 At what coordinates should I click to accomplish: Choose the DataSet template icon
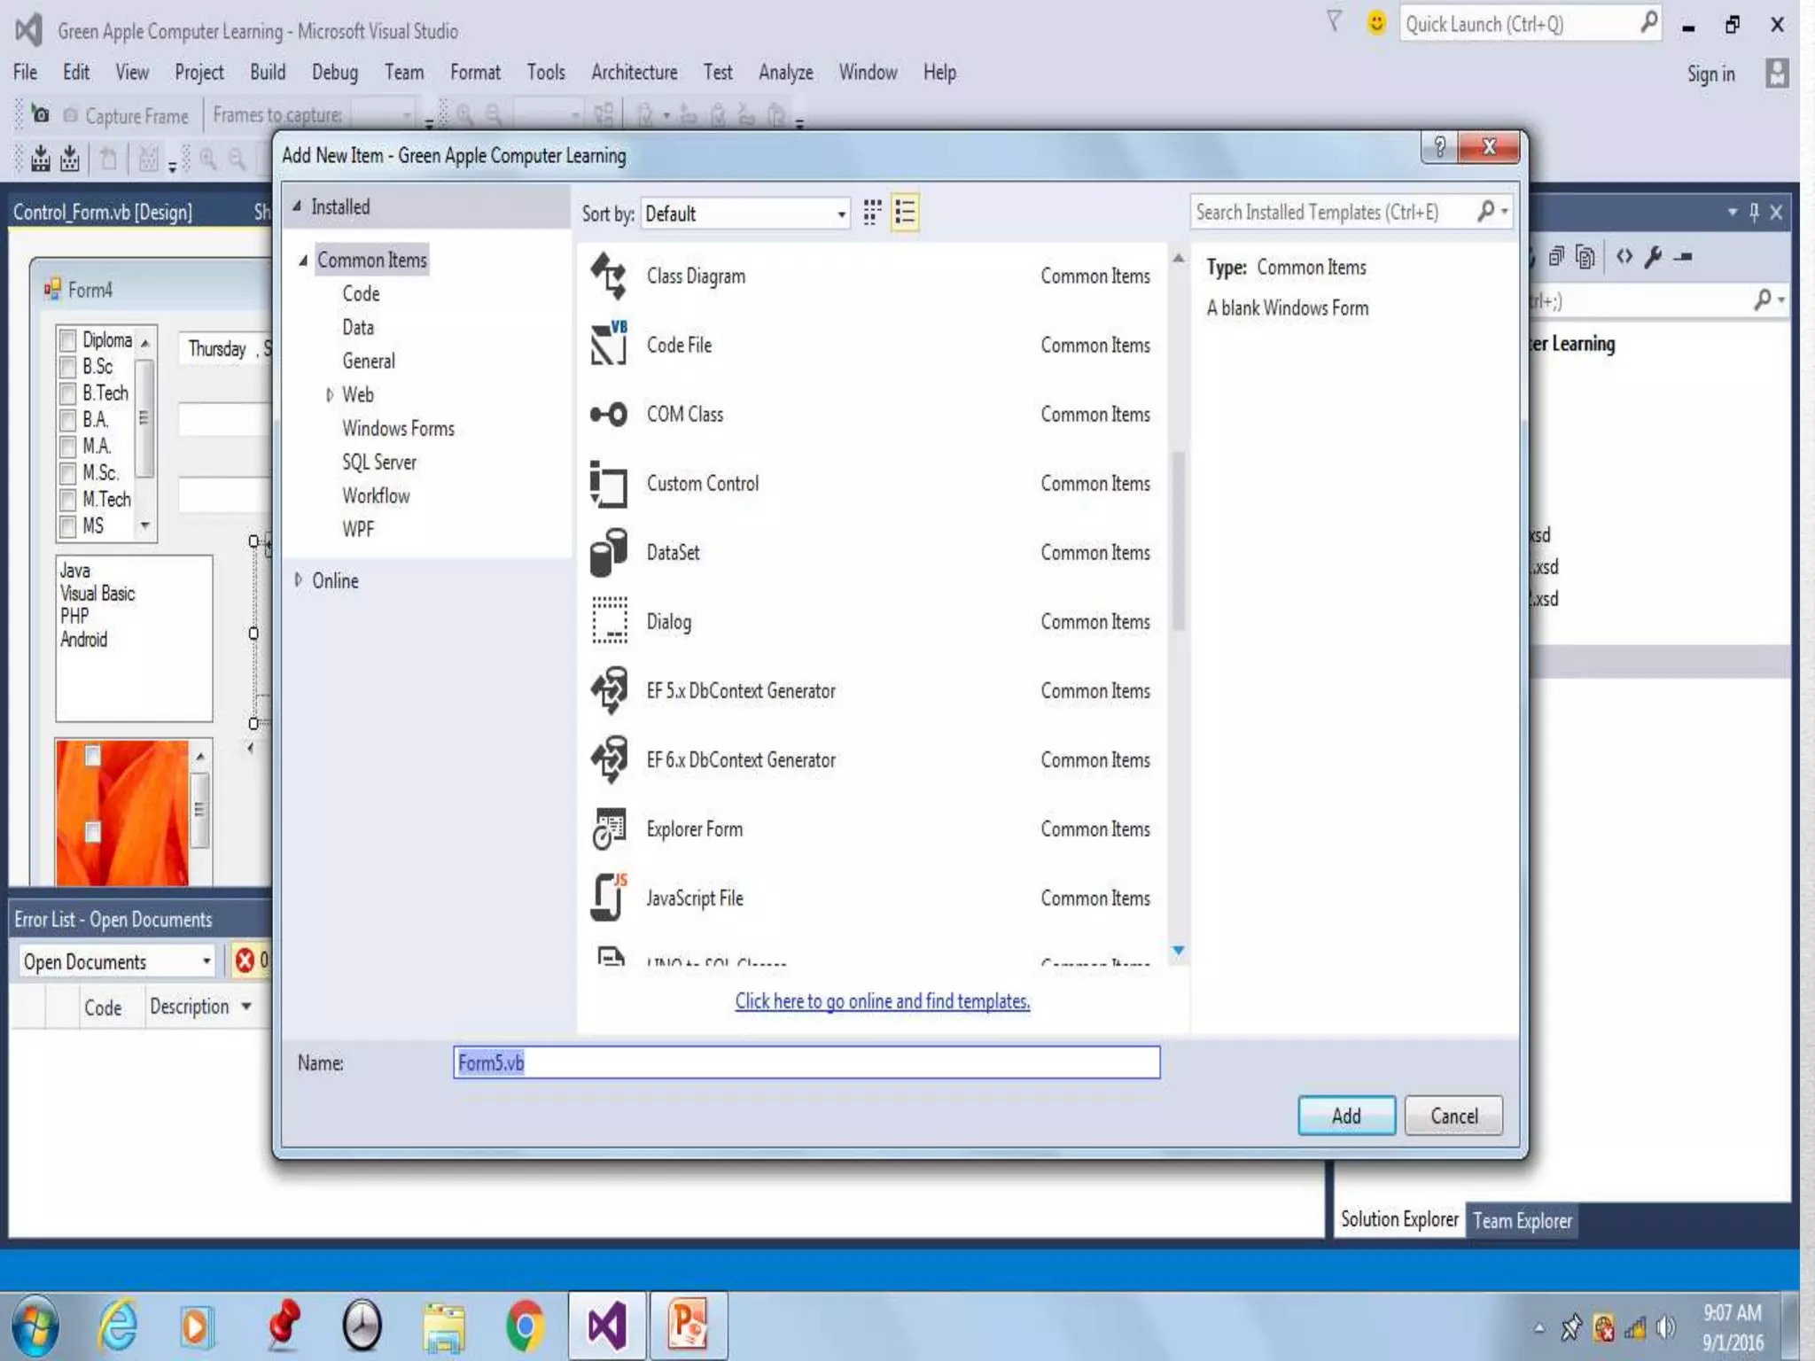[609, 552]
